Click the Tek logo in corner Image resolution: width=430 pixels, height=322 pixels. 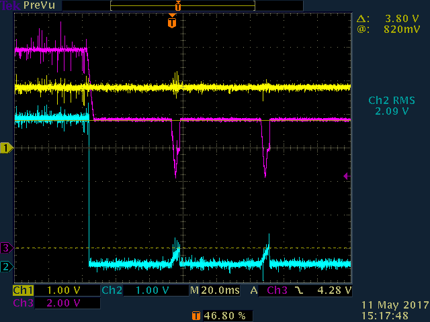pyautogui.click(x=11, y=5)
